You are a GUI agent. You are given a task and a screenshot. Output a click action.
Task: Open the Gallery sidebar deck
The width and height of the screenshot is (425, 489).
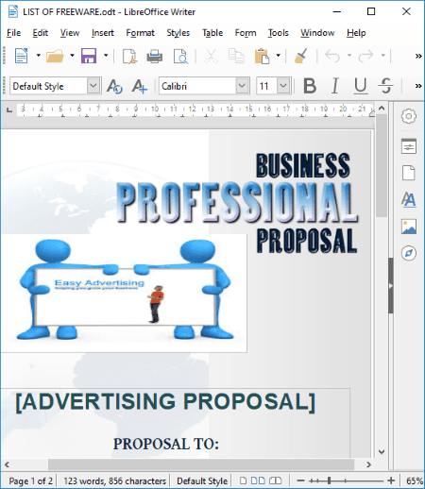point(409,227)
